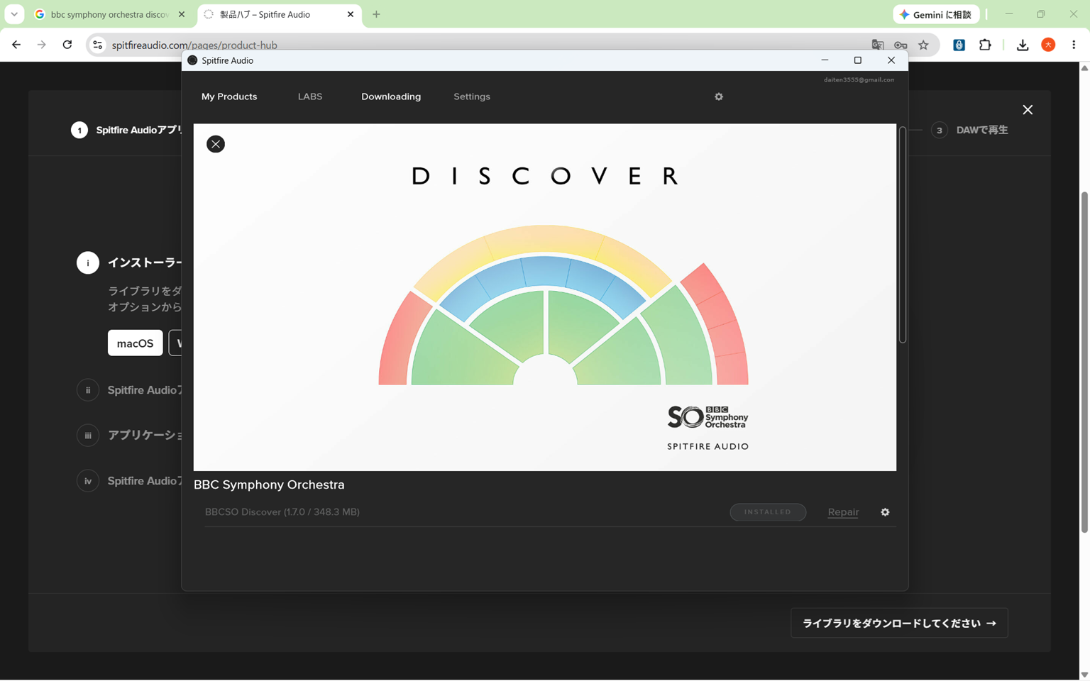Viewport: 1090px width, 681px height.
Task: Expand step iii アプリケーション item
Action: pyautogui.click(x=129, y=436)
